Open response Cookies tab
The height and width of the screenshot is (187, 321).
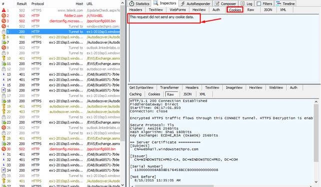click(154, 94)
